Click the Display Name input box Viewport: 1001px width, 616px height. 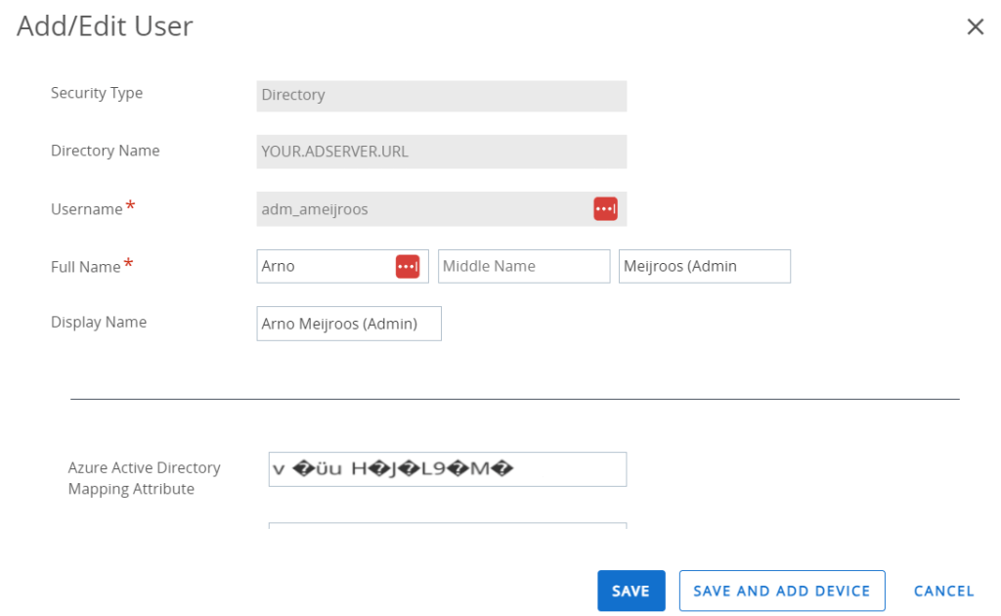coord(349,324)
